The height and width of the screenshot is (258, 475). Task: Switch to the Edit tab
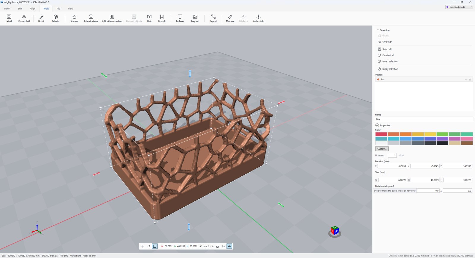(20, 9)
